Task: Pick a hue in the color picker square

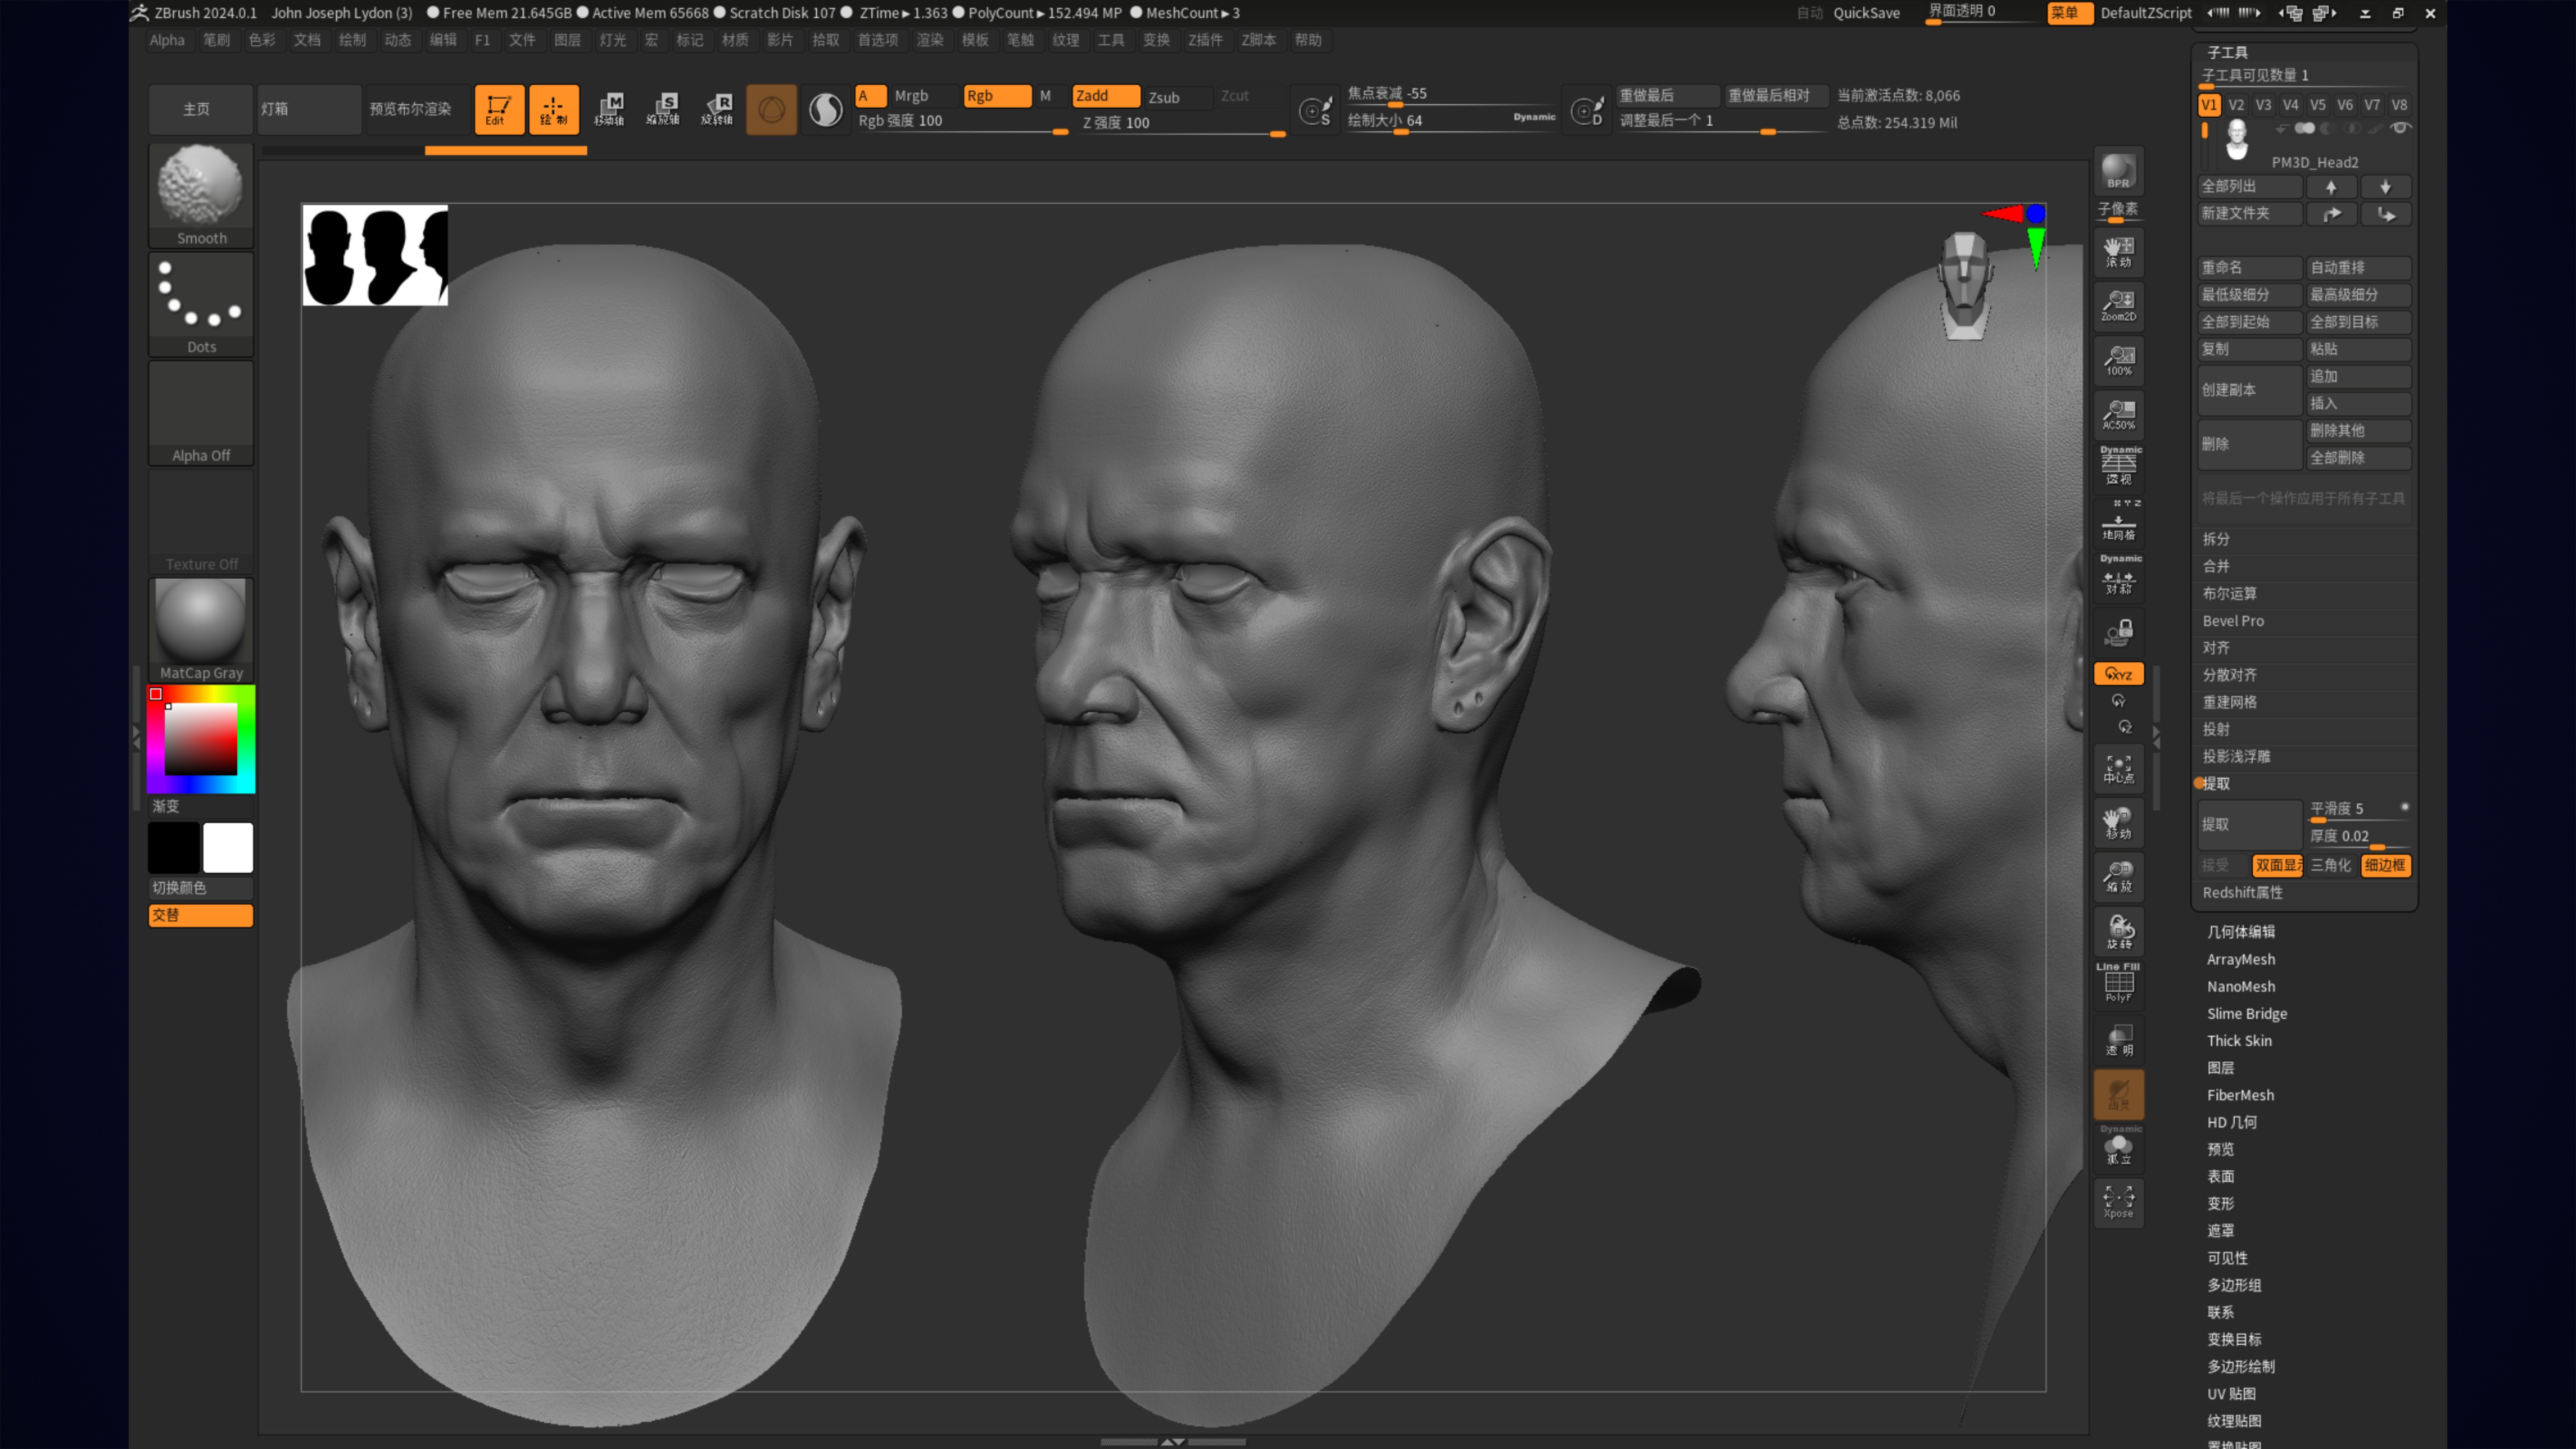Action: (201, 739)
